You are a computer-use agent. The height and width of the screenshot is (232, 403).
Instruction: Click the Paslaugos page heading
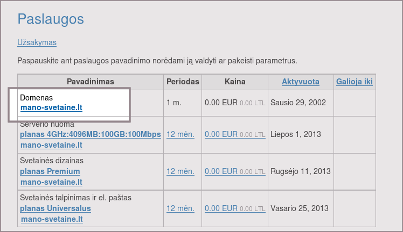point(51,19)
